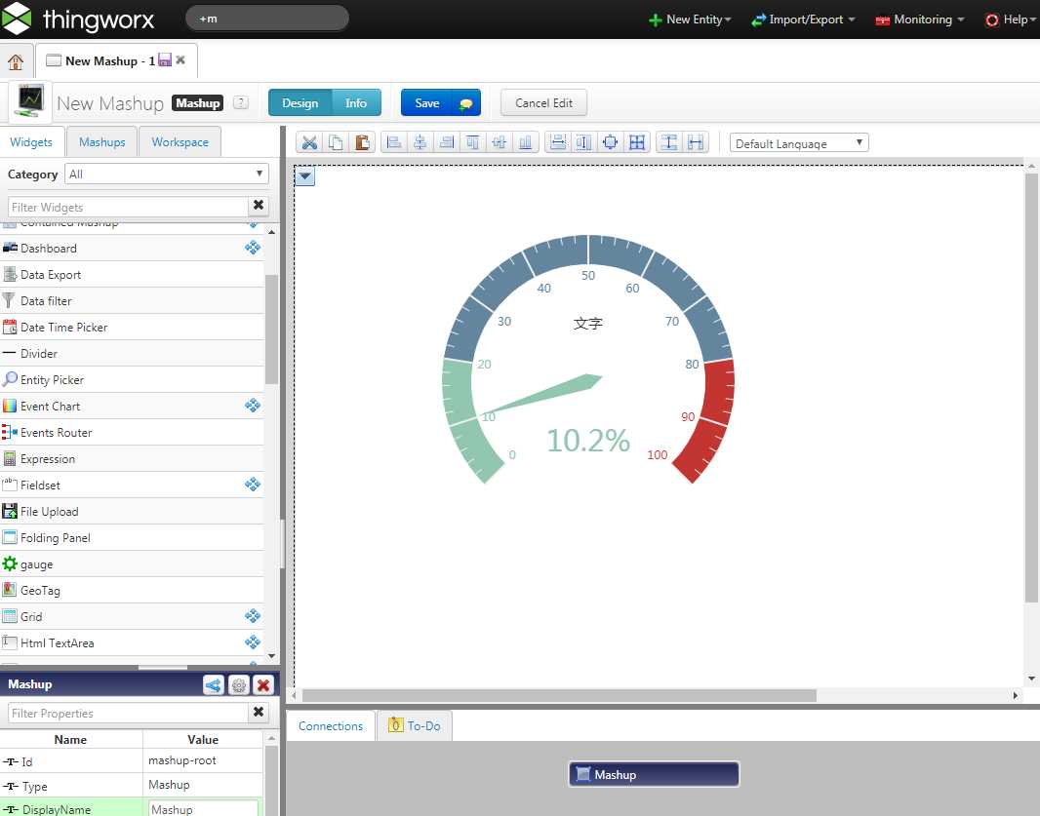The image size is (1040, 816).
Task: Click the canvas dropdown arrow button
Action: pyautogui.click(x=304, y=176)
